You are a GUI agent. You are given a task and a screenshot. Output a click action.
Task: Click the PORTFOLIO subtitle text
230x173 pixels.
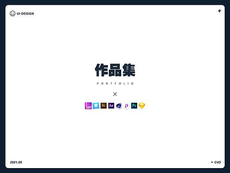(115, 83)
